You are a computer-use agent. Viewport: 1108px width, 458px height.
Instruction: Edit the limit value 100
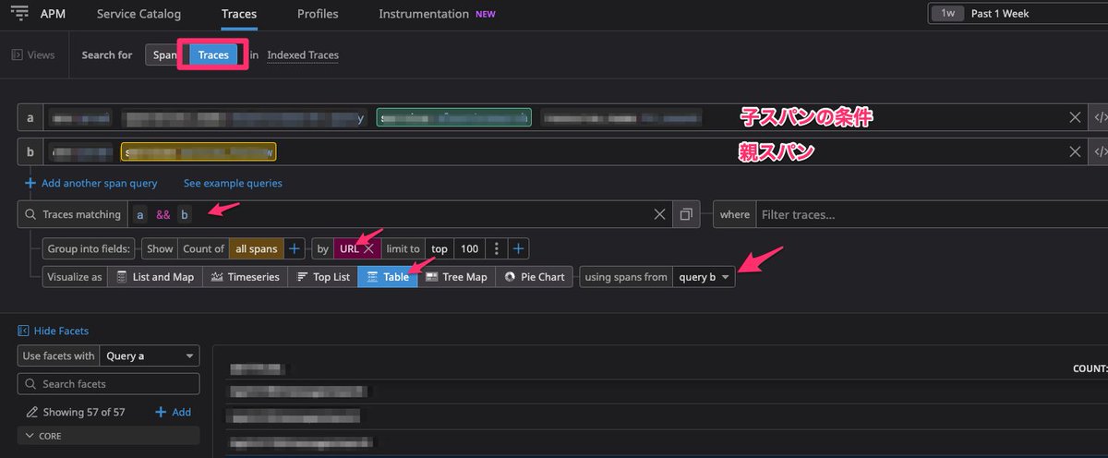[x=470, y=248]
